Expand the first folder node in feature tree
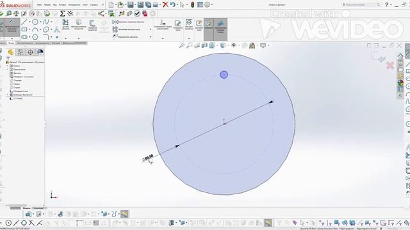Viewport: 410px width, 230px height. pyautogui.click(x=8, y=66)
